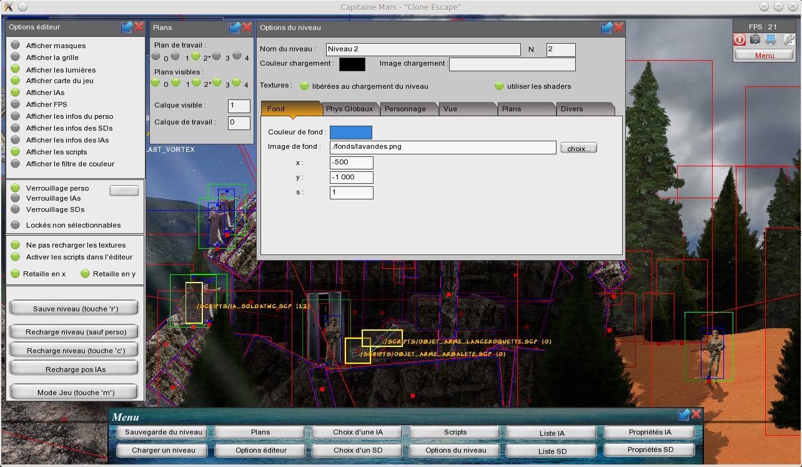Click blue arrow icon on Options du niveau
The image size is (802, 467).
[606, 28]
